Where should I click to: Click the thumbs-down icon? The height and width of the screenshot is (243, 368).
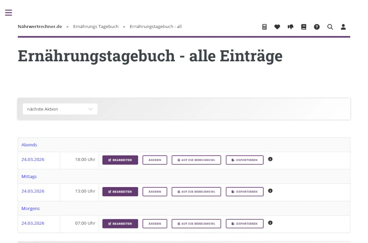point(290,27)
